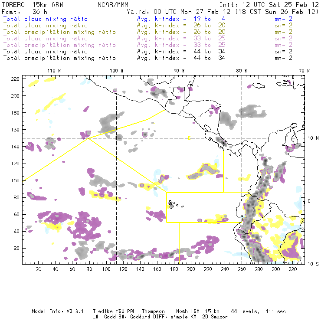321x321 pixels.
Task: Click the "80 W" longitude label
Action: point(241,71)
